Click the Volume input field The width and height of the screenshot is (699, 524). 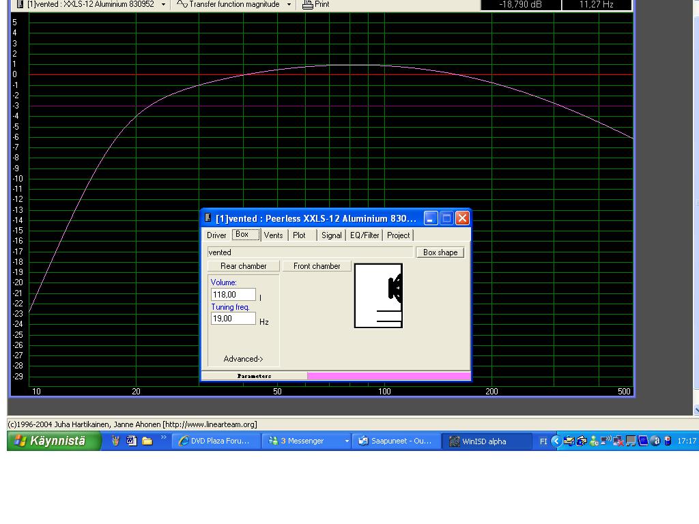click(233, 295)
